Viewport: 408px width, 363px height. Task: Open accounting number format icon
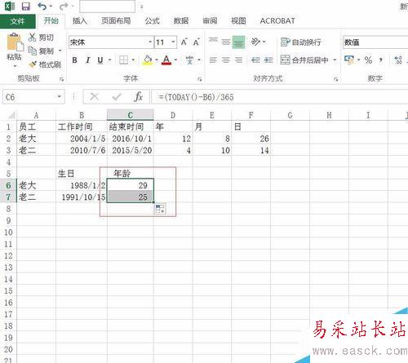tap(349, 60)
